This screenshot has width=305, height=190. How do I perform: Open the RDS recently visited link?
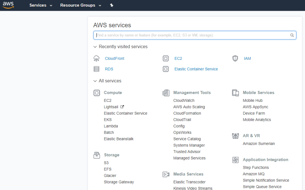(109, 69)
